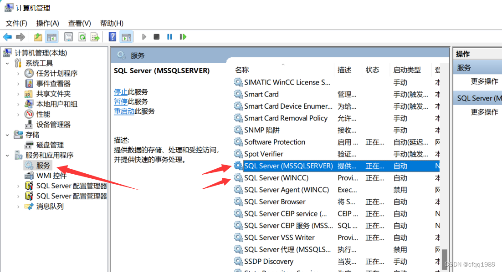Select the SSDP Discovery service
This screenshot has width=502, height=272.
(x=336, y=262)
